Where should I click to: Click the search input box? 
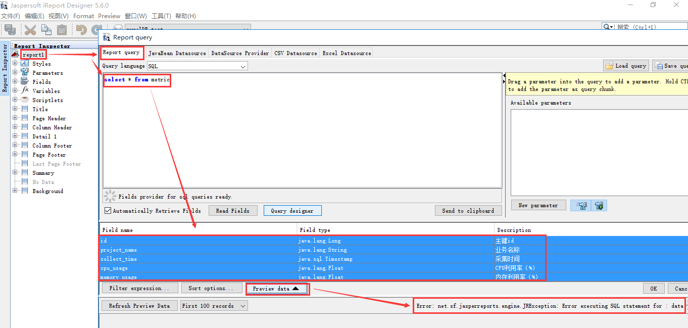click(x=652, y=27)
